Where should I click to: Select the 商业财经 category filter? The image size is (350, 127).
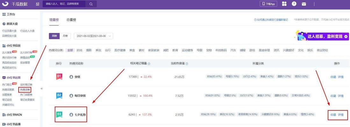tap(322, 50)
